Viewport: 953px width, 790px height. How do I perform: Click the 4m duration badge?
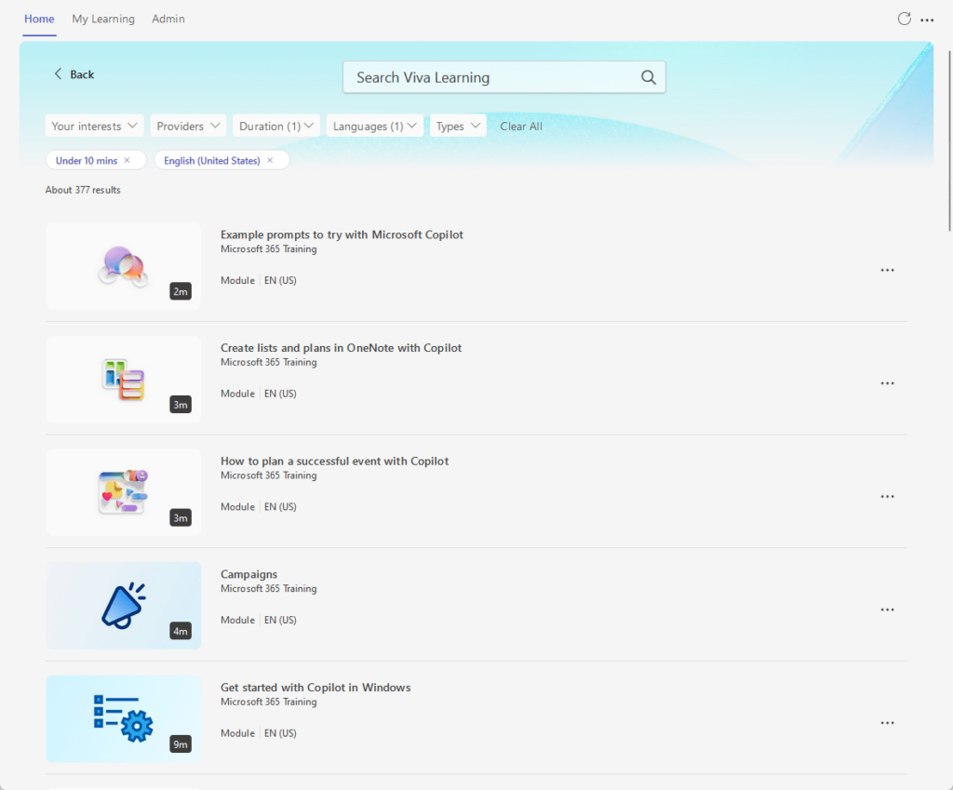181,632
